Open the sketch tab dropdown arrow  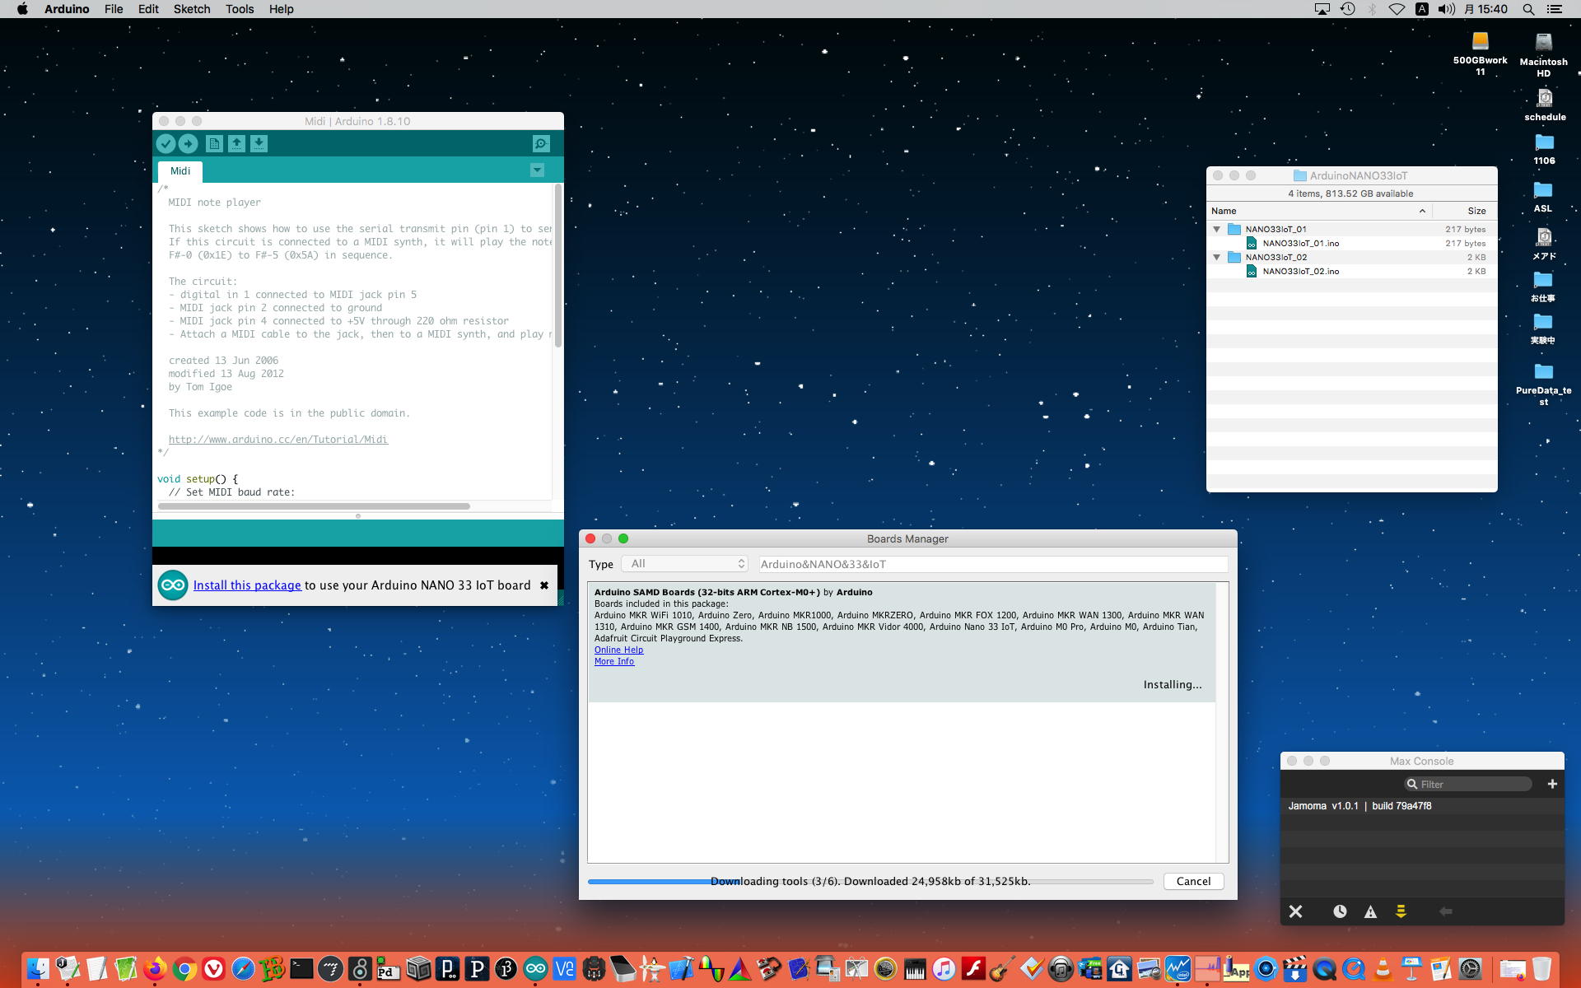tap(537, 170)
